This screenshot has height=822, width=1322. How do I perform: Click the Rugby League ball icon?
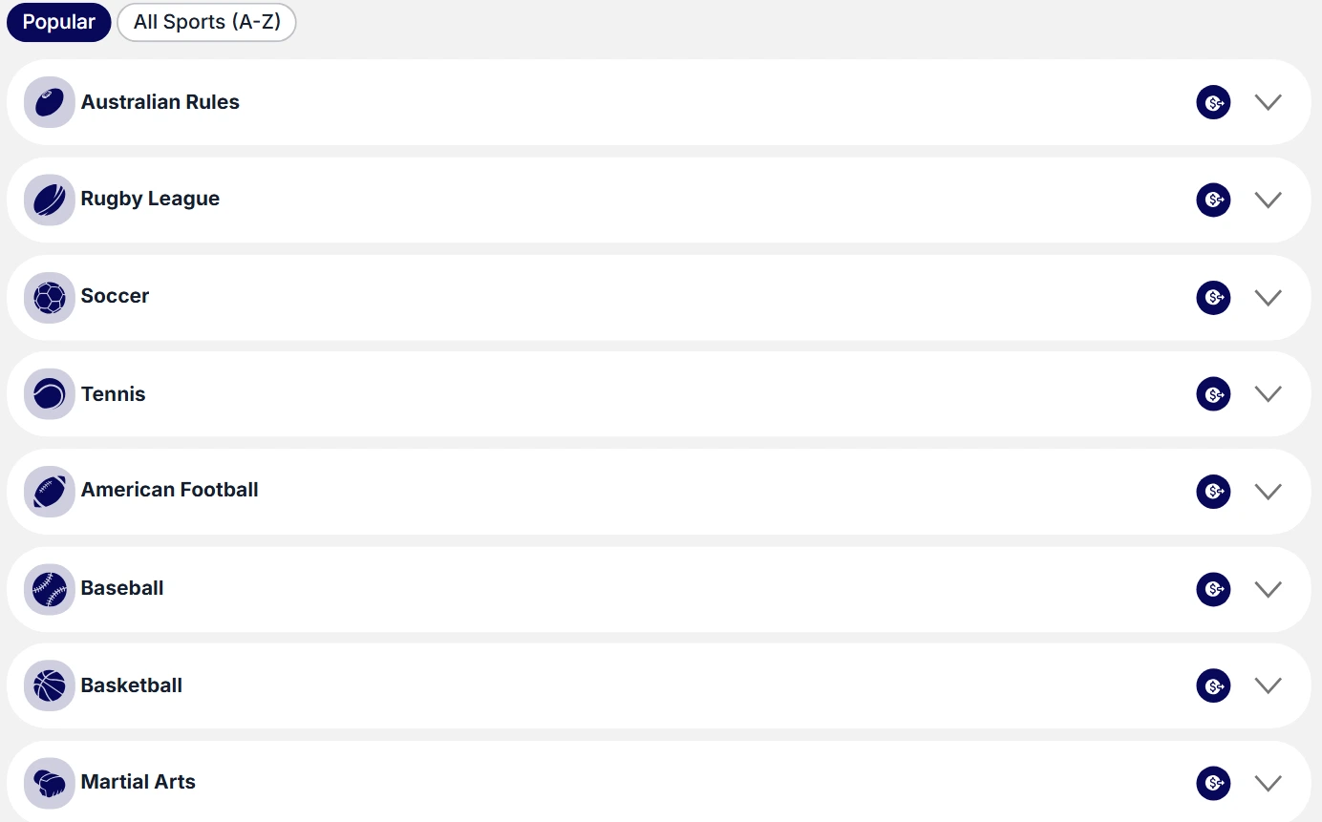coord(50,200)
